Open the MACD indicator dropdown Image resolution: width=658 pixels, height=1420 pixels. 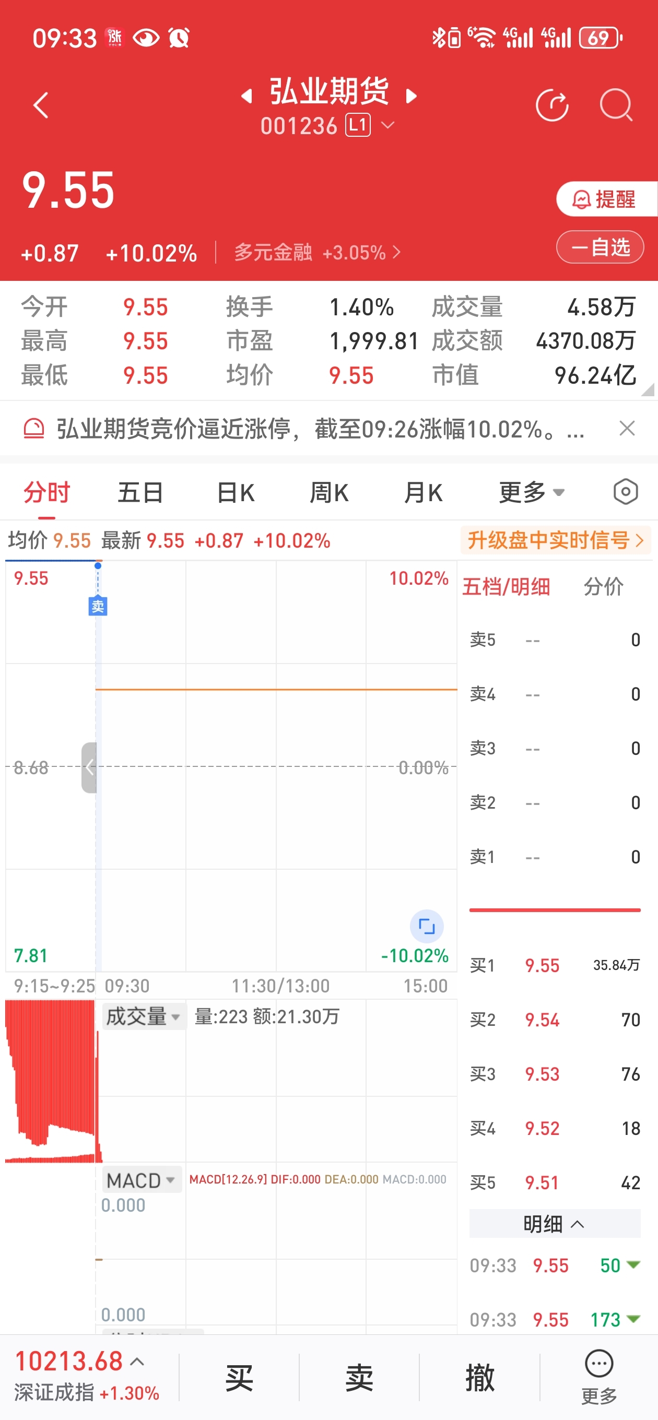pos(141,1180)
